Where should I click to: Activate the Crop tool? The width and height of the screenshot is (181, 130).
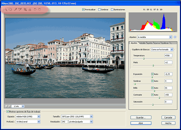click(25, 9)
